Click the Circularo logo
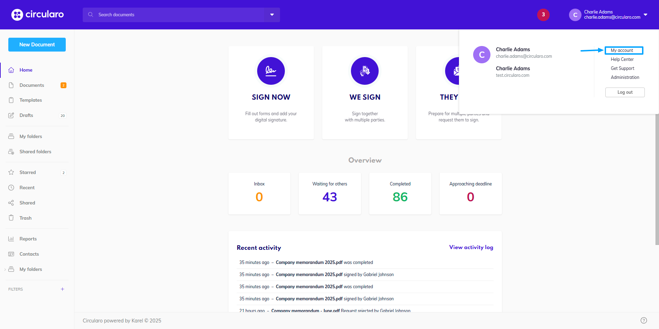 (37, 15)
